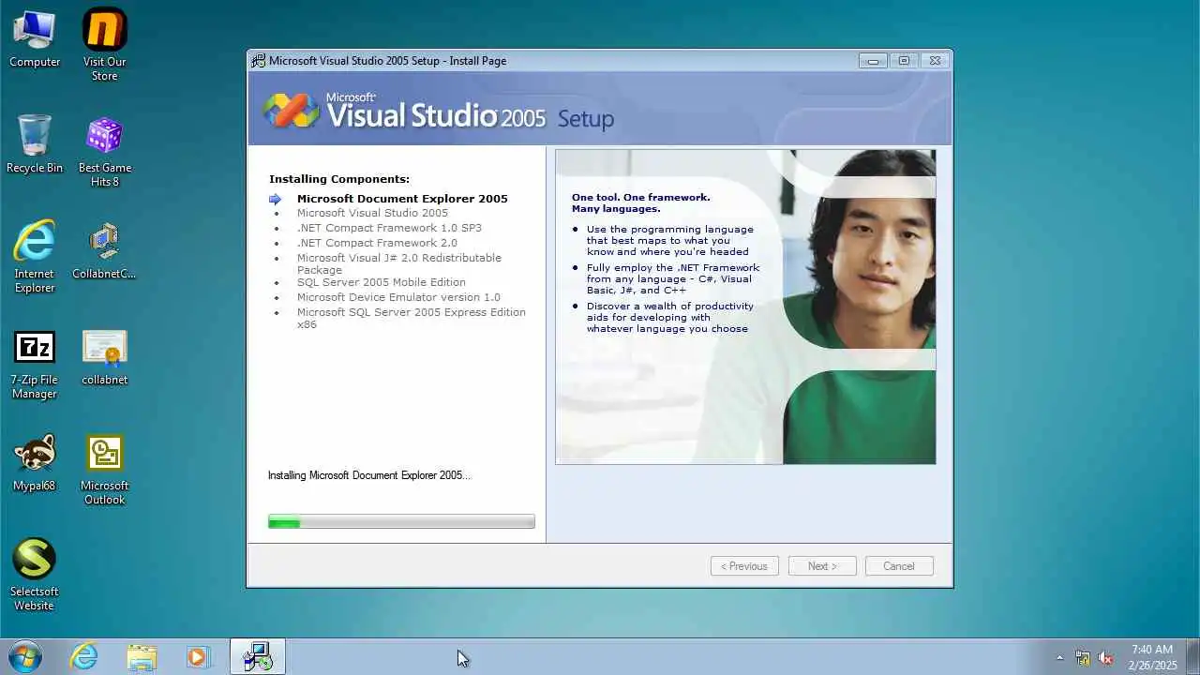Select Microsoft Document Explorer 2005 component
Screen dimensions: 1200x675
tap(402, 199)
